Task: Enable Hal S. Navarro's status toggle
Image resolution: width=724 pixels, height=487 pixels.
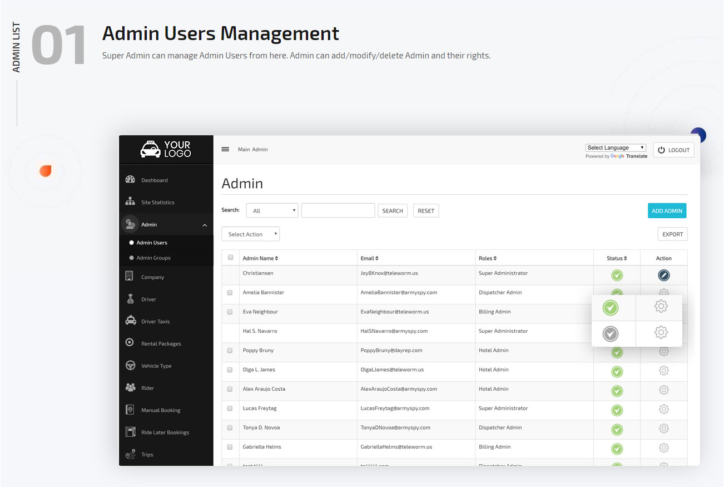Action: click(x=609, y=333)
